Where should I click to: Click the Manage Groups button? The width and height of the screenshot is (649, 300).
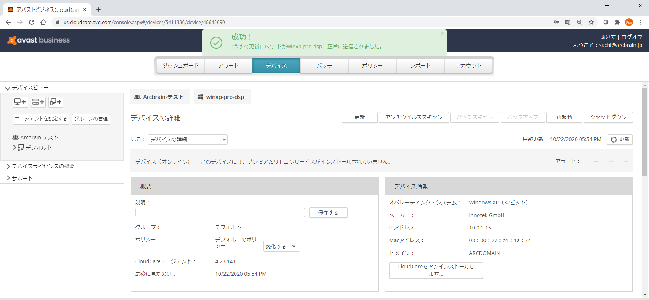pyautogui.click(x=91, y=119)
